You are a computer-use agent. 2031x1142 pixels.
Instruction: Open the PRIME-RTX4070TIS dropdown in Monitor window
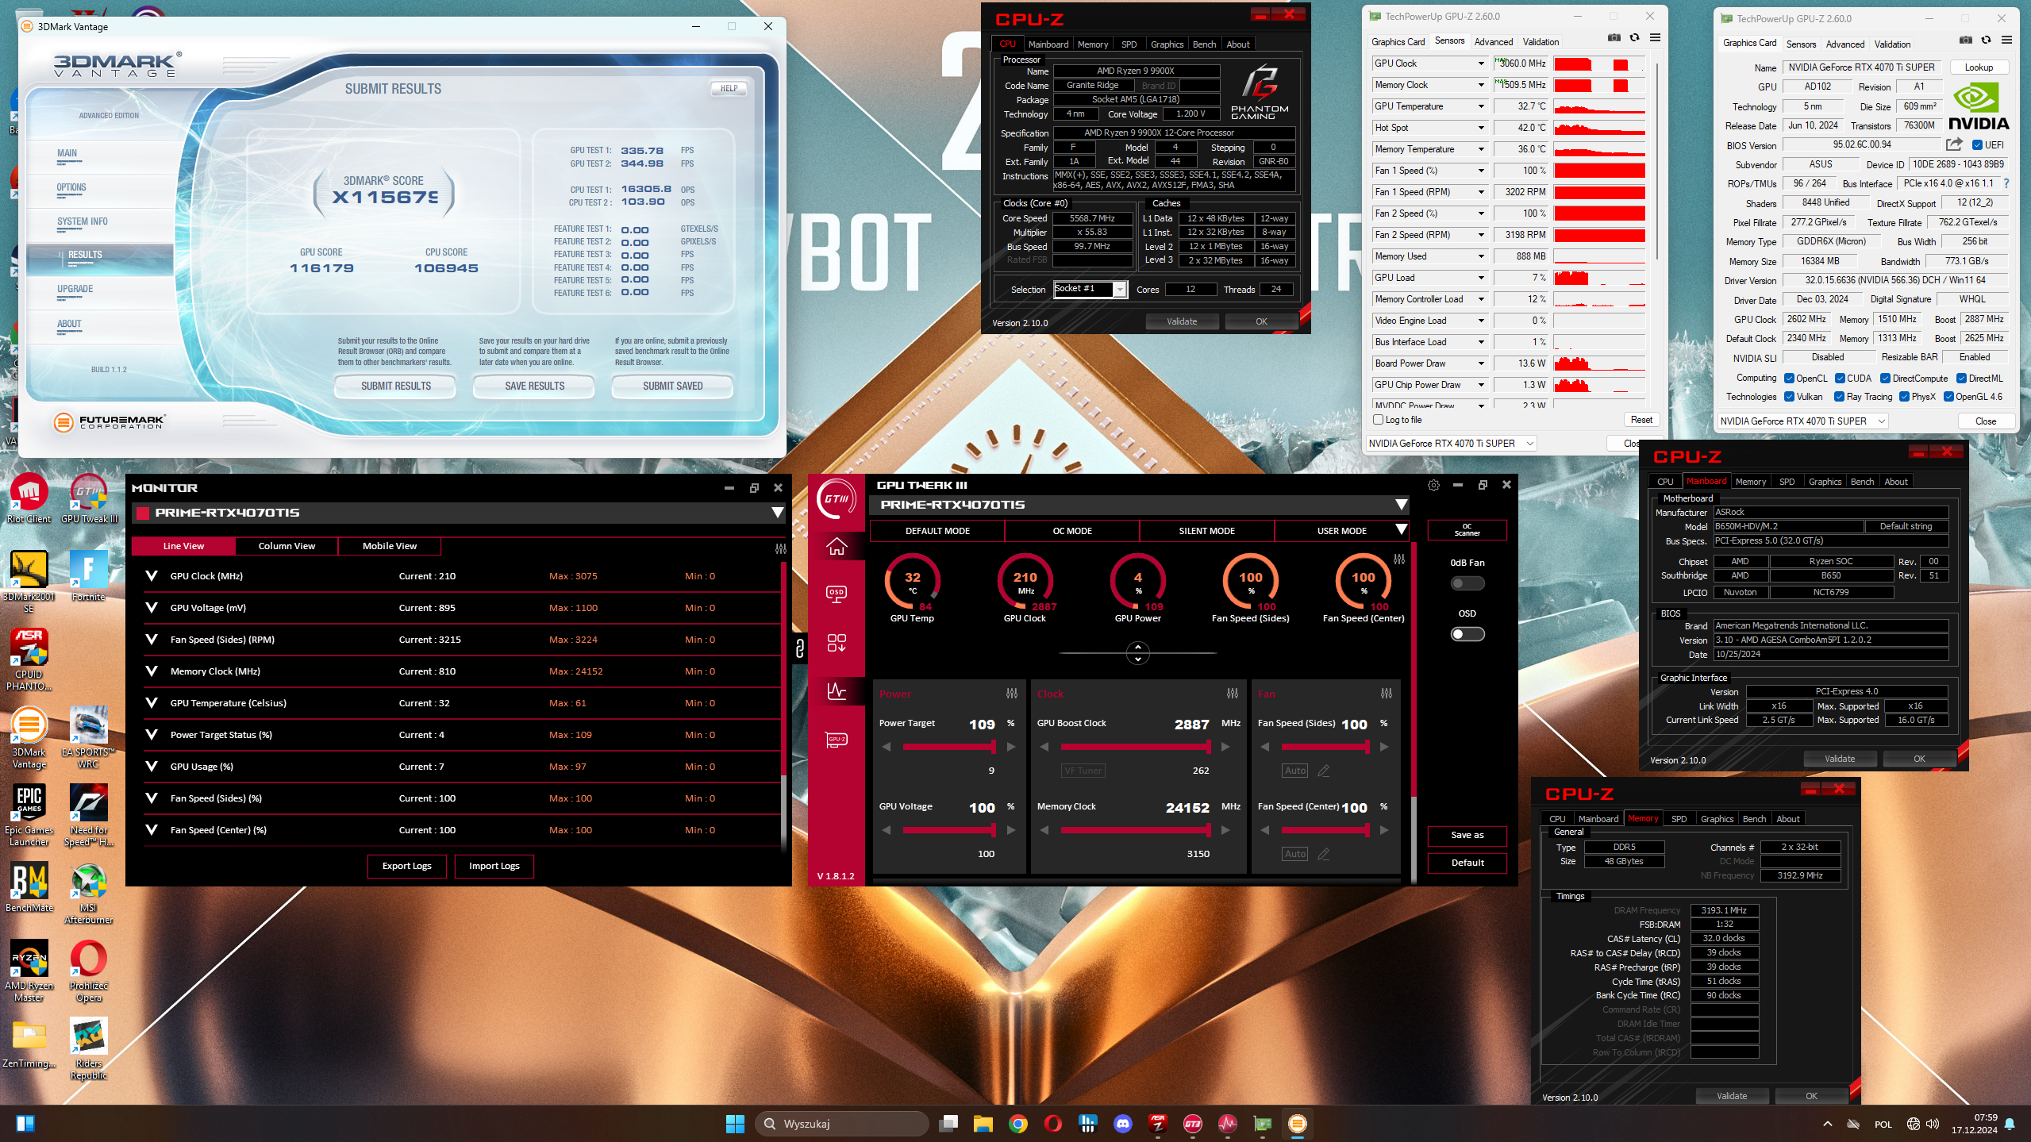pos(778,513)
